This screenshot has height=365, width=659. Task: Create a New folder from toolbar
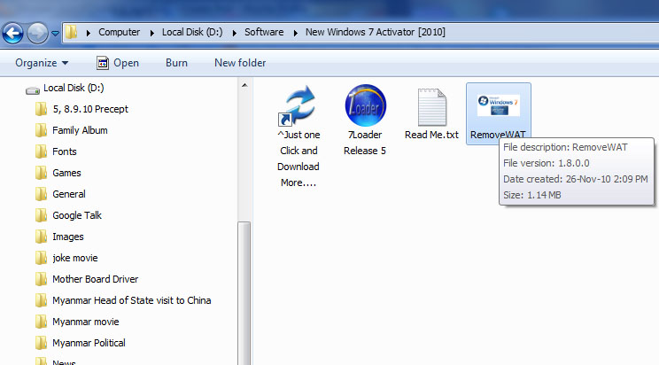[x=240, y=63]
